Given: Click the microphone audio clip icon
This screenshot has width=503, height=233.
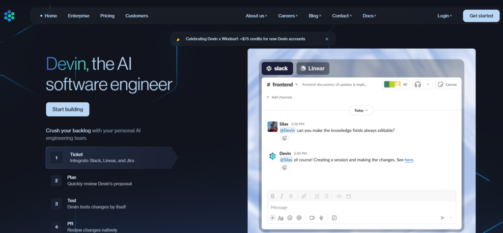Looking at the screenshot, I should tap(321, 218).
